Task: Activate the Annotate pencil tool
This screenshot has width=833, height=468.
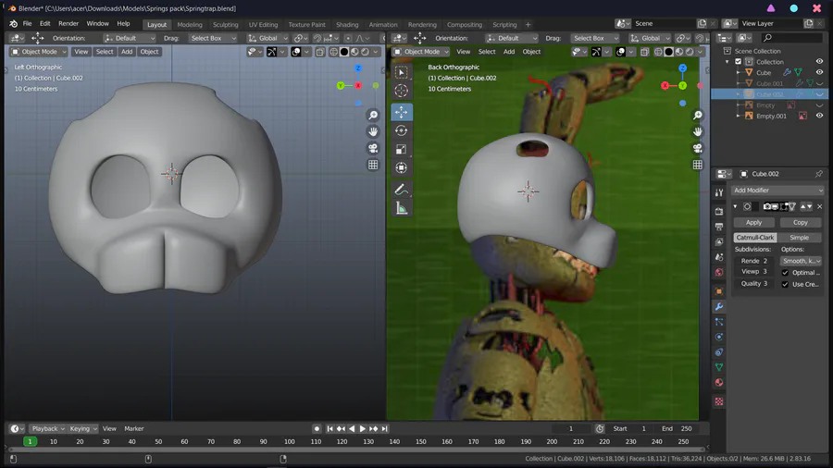Action: coord(401,190)
